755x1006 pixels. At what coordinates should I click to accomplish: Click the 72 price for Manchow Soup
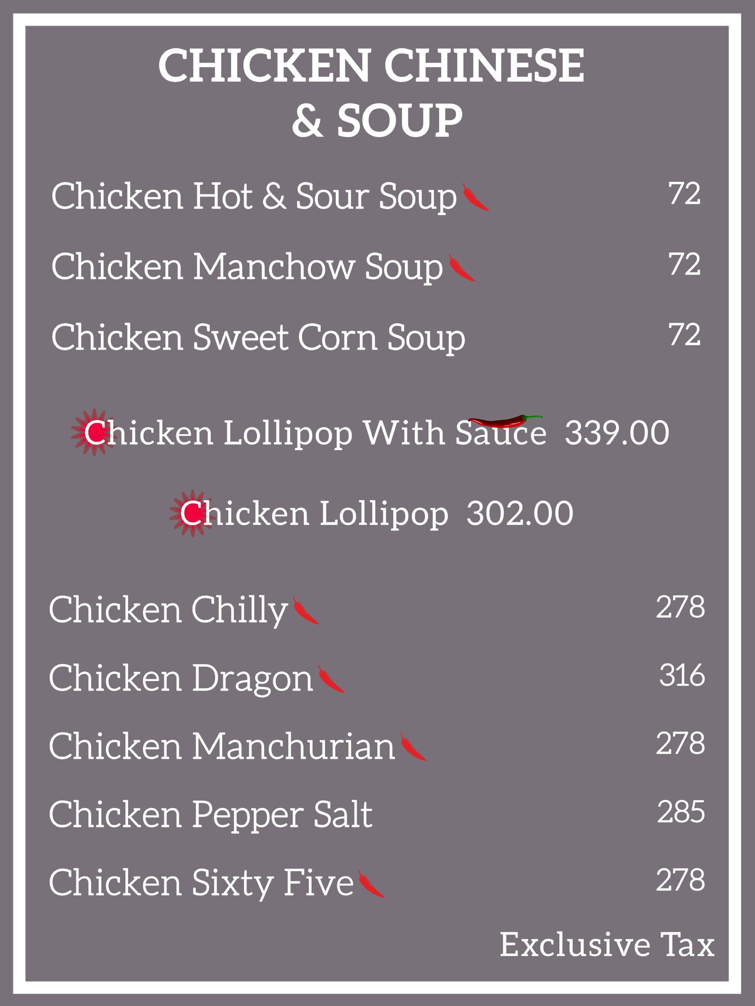(x=685, y=264)
